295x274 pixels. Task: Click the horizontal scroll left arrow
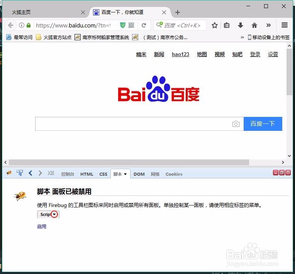[x=5, y=163]
